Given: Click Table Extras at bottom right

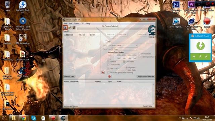Looking at the screenshot, I should [147, 106].
